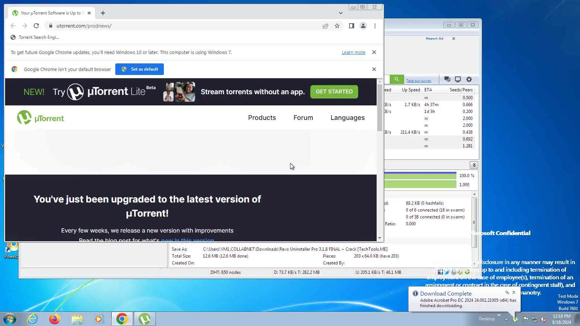View site info via the padlock icon

pos(51,26)
